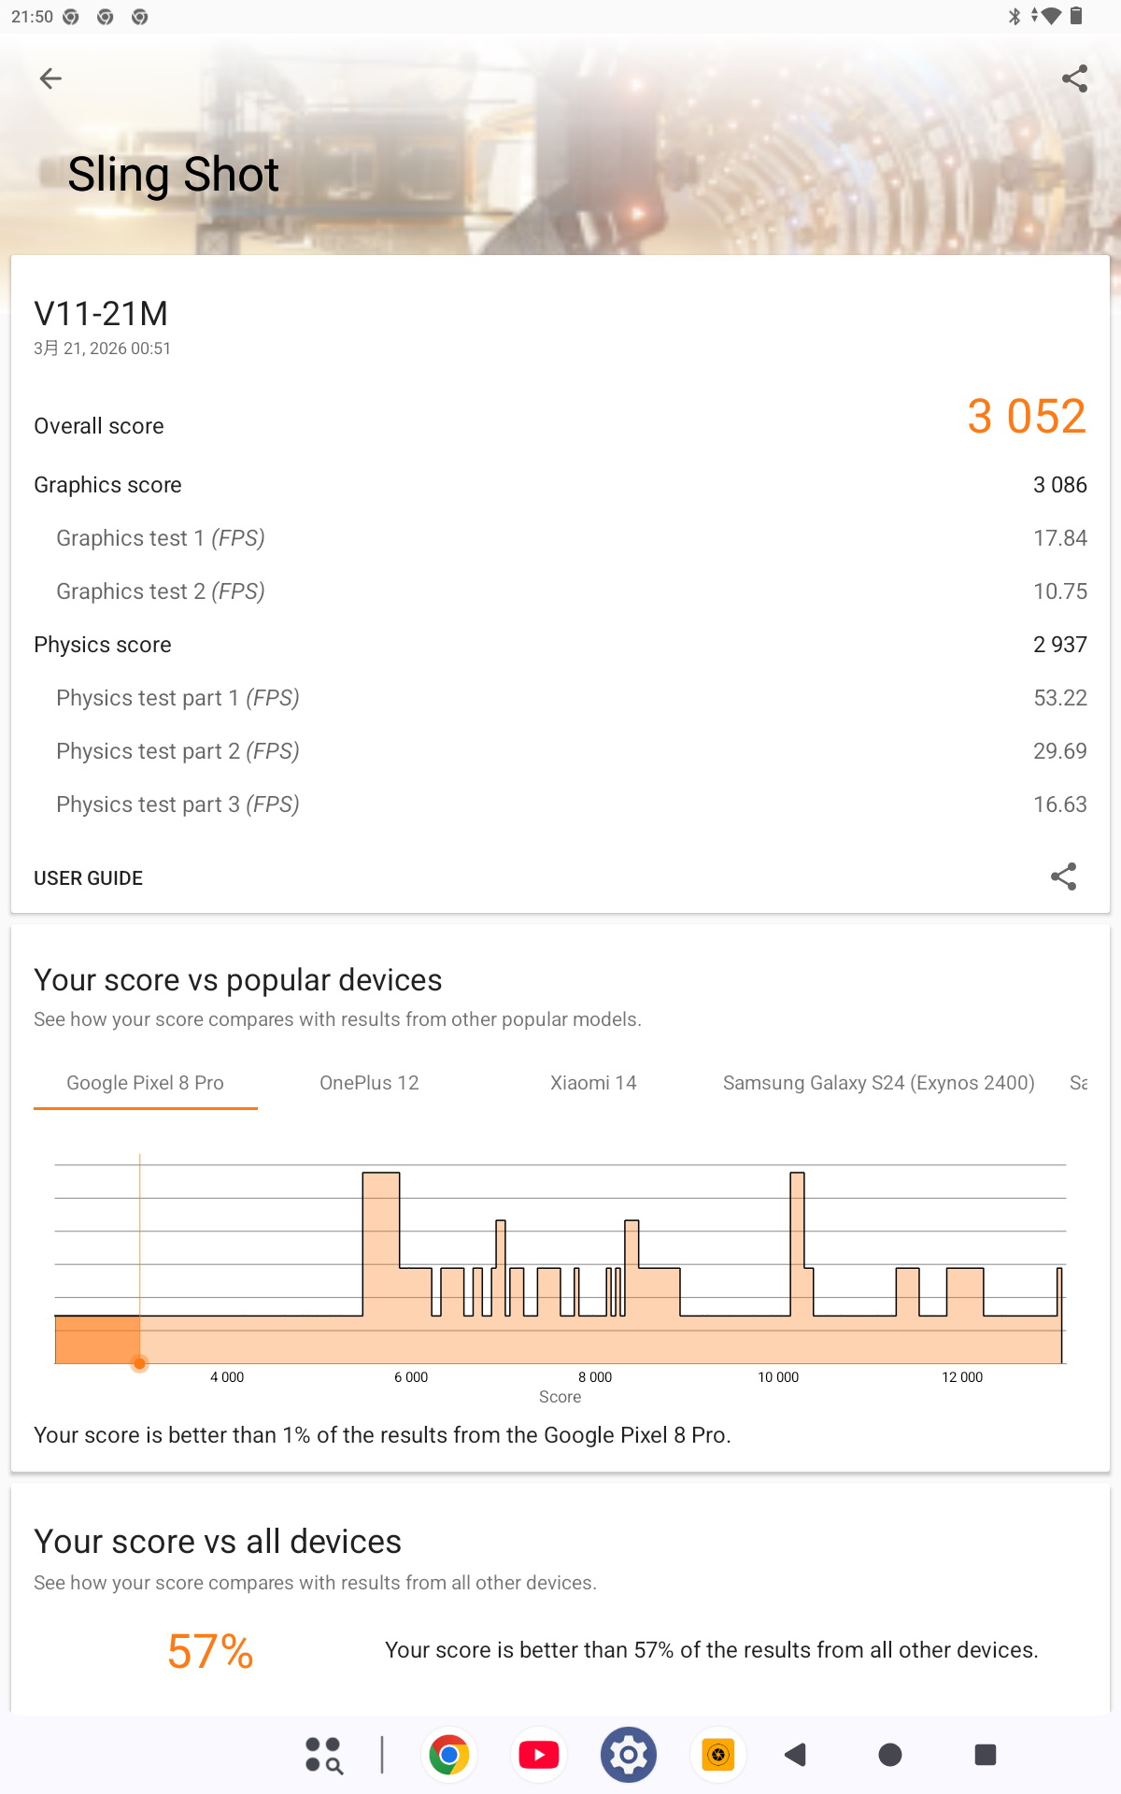Share result via card share icon
Image resolution: width=1121 pixels, height=1794 pixels.
click(1063, 876)
